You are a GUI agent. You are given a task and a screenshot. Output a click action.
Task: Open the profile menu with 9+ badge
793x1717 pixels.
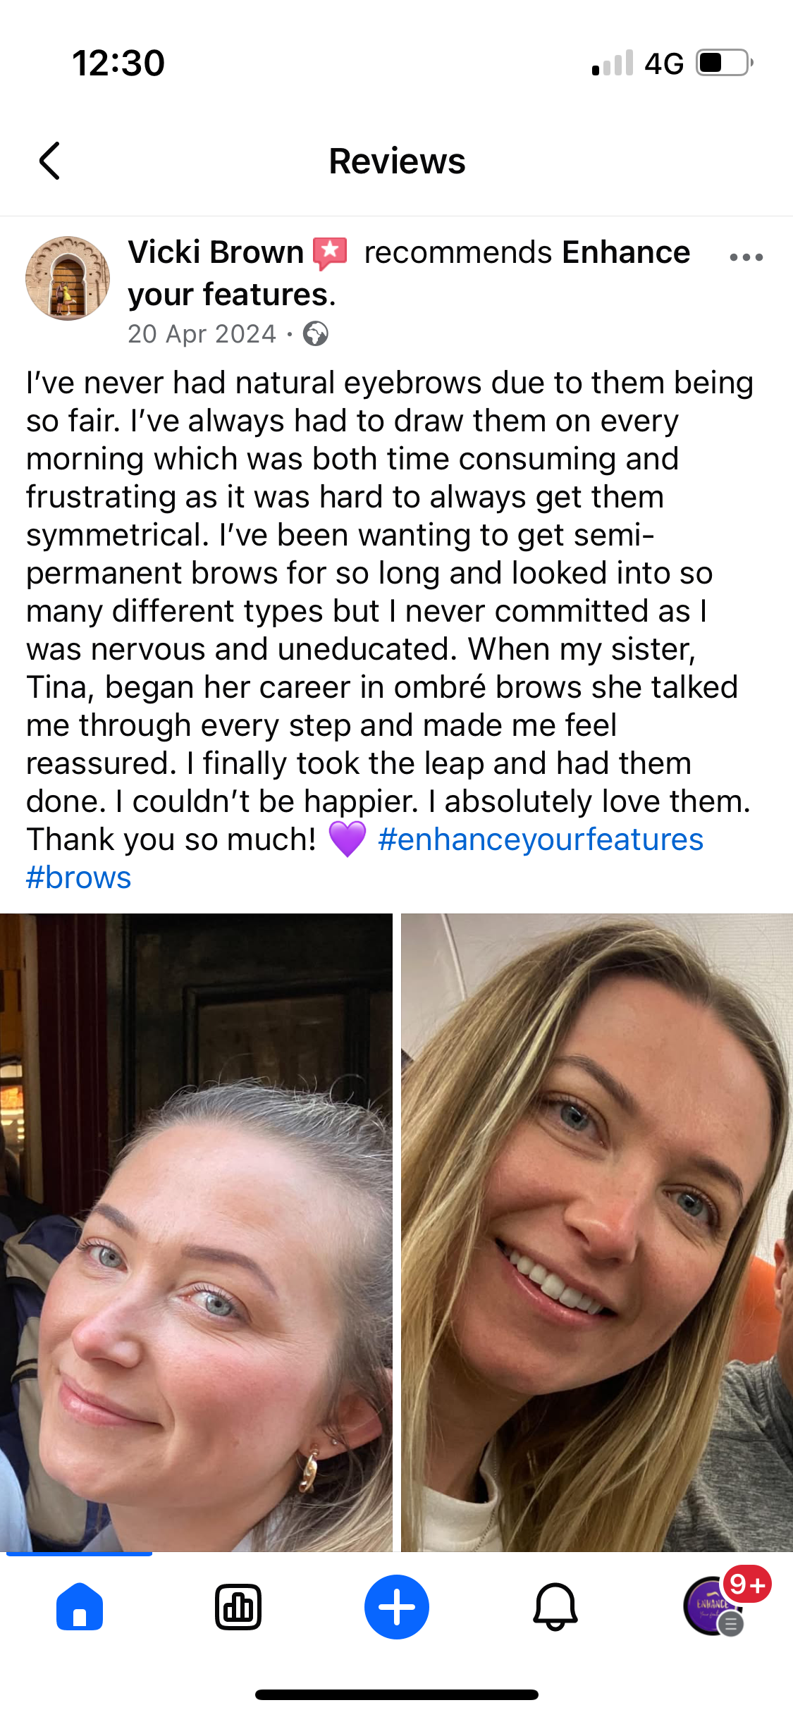click(x=715, y=1606)
